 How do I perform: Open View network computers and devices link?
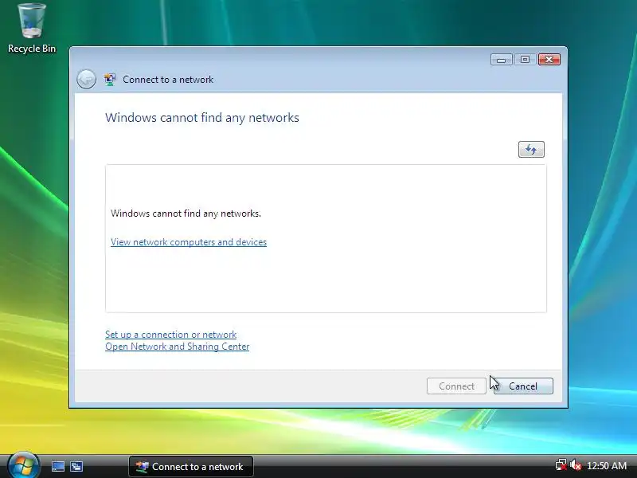tap(189, 242)
